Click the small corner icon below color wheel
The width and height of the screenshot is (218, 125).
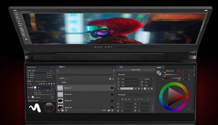tap(189, 109)
